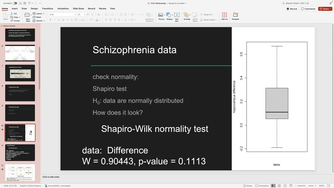Image resolution: width=334 pixels, height=188 pixels.
Task: Select slide 12 thumbnail with error table
Action: coord(20,172)
